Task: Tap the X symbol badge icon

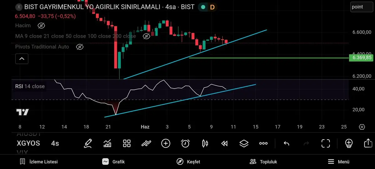Action: pyautogui.click(x=19, y=7)
